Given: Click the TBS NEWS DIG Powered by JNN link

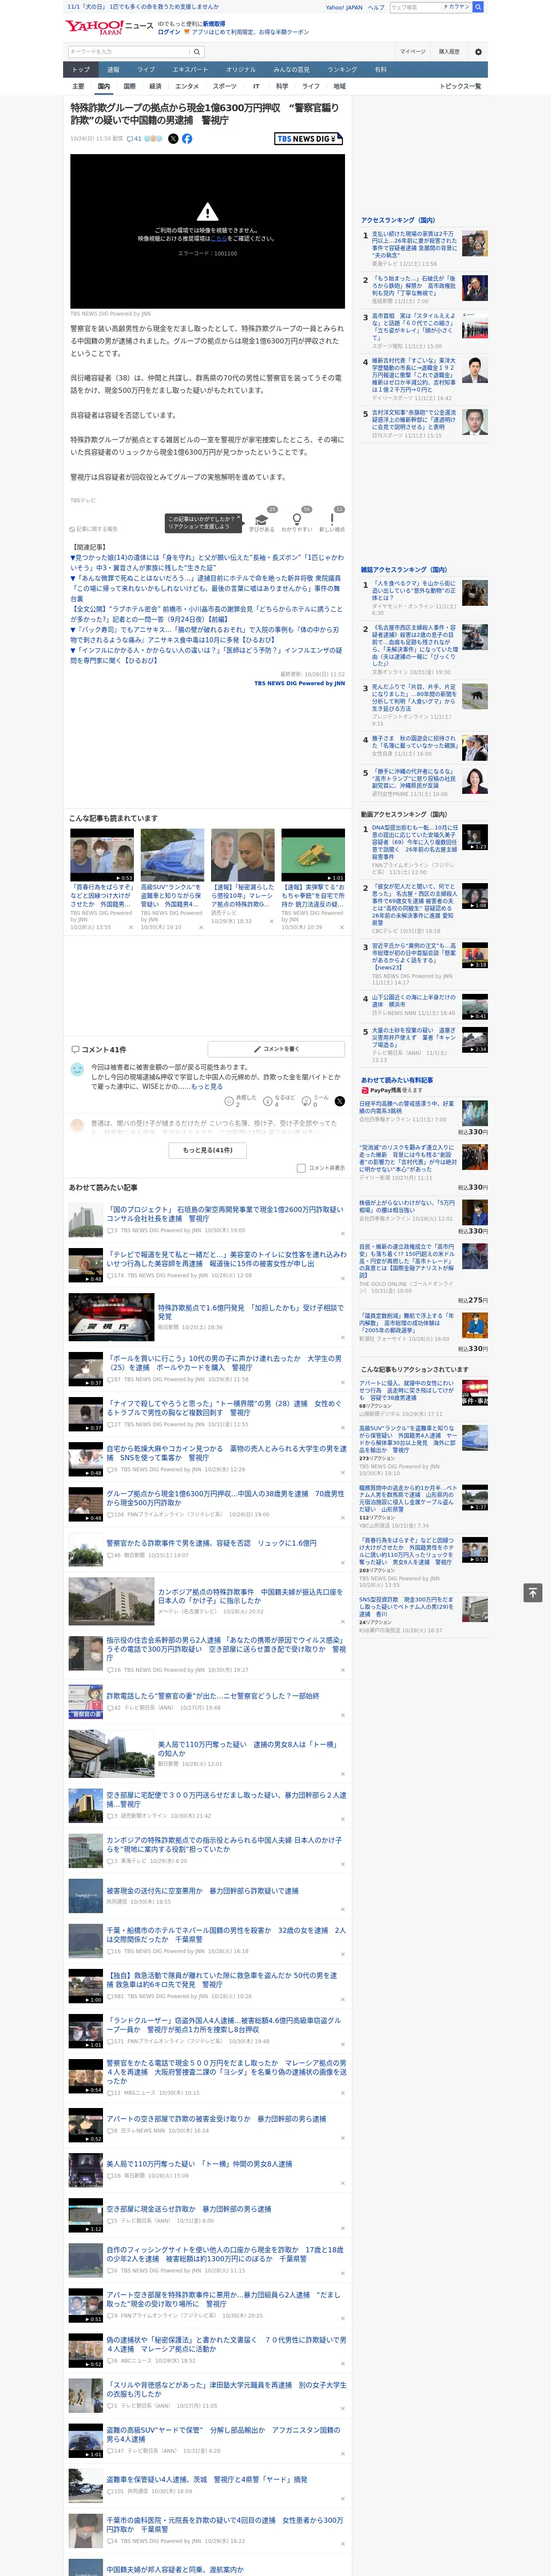Looking at the screenshot, I should click(299, 683).
